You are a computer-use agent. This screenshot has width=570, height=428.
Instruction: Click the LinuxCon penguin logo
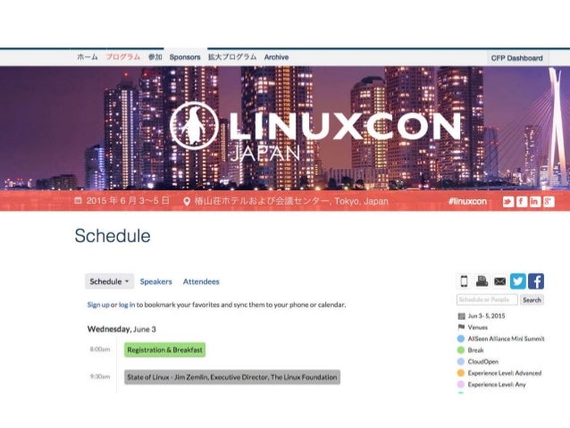[x=195, y=126]
